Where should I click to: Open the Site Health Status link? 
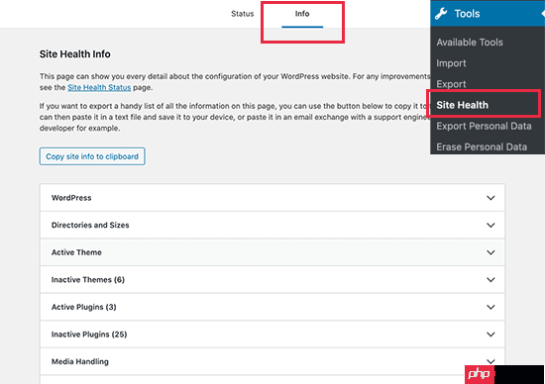click(x=99, y=87)
